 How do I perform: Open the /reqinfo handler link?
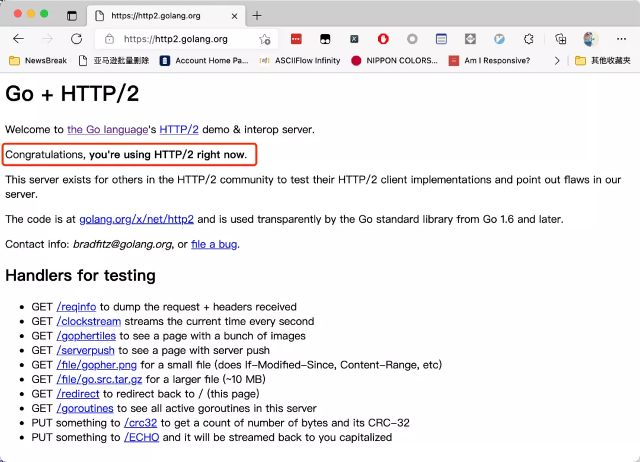pyautogui.click(x=76, y=307)
